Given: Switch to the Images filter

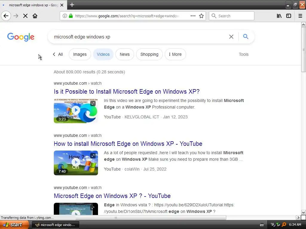Looking at the screenshot, I should click(80, 54).
